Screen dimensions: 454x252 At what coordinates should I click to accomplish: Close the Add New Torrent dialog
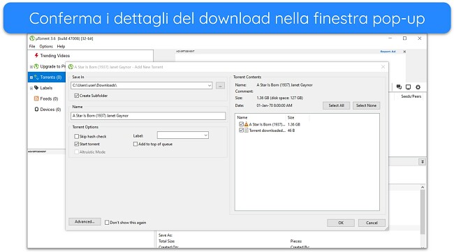coord(383,67)
